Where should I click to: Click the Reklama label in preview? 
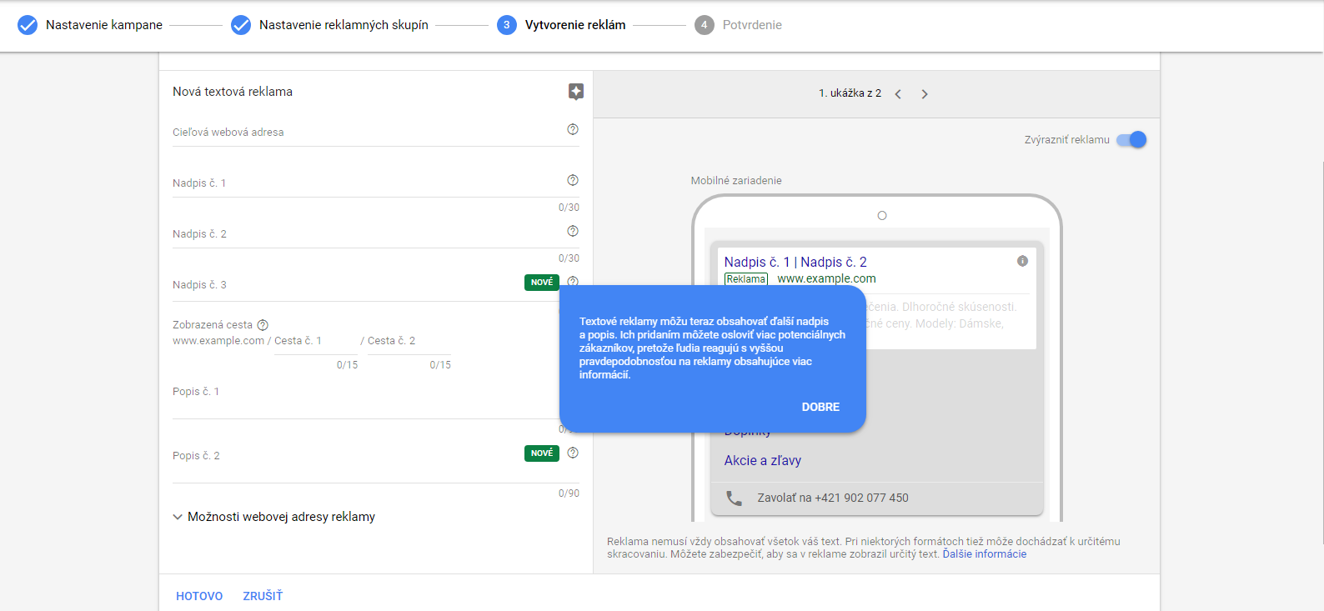(x=746, y=279)
